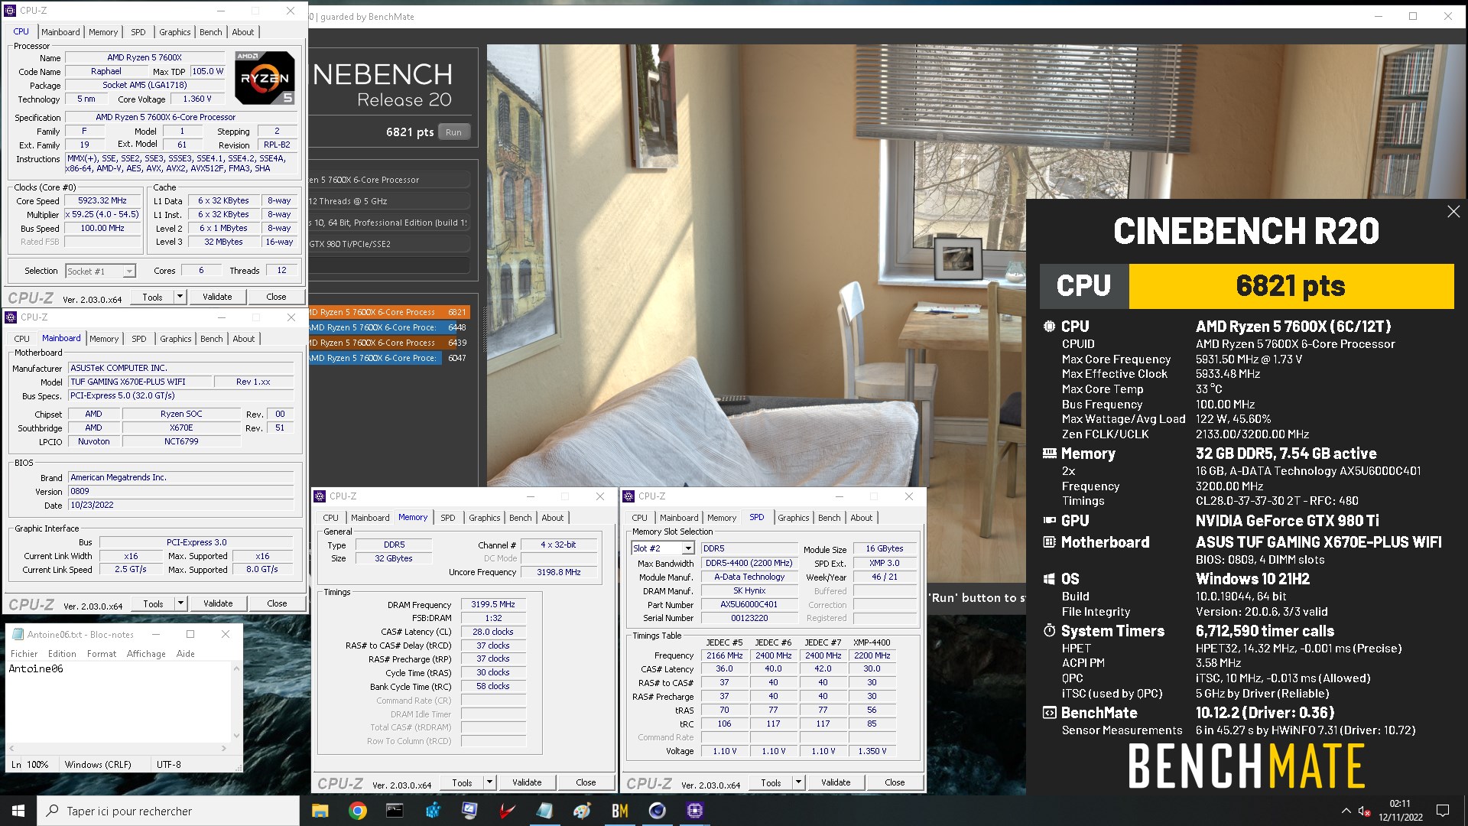Expand the Tools arrow in the CPU-Z CPU window
The height and width of the screenshot is (826, 1468).
180,297
